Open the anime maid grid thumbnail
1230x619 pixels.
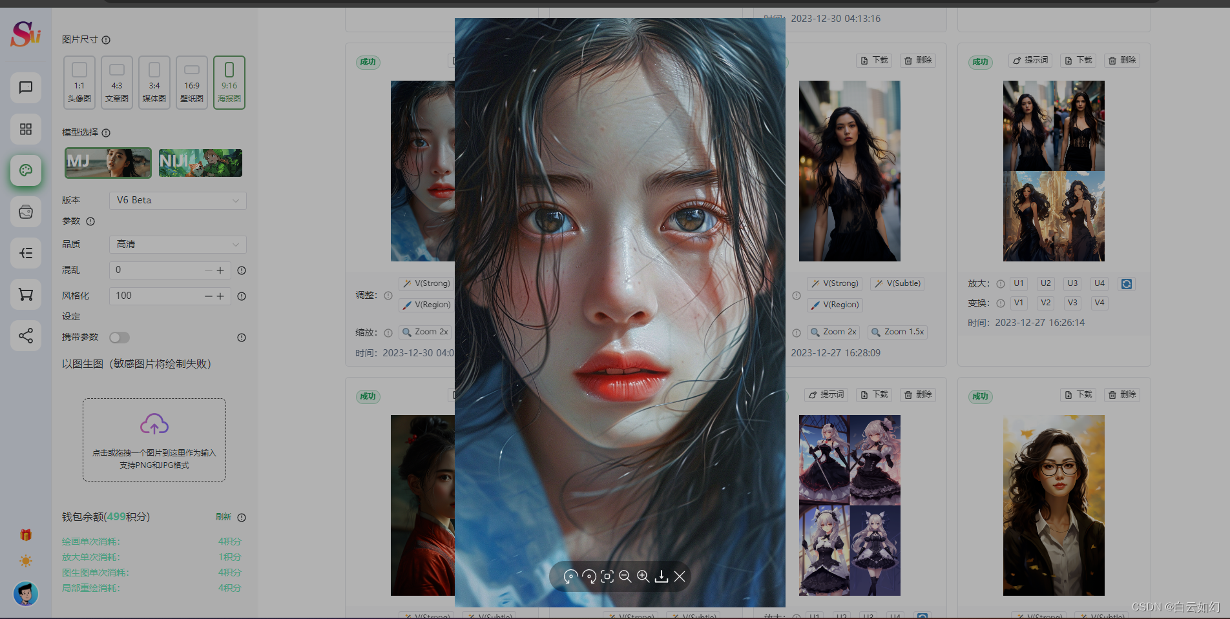click(x=850, y=505)
